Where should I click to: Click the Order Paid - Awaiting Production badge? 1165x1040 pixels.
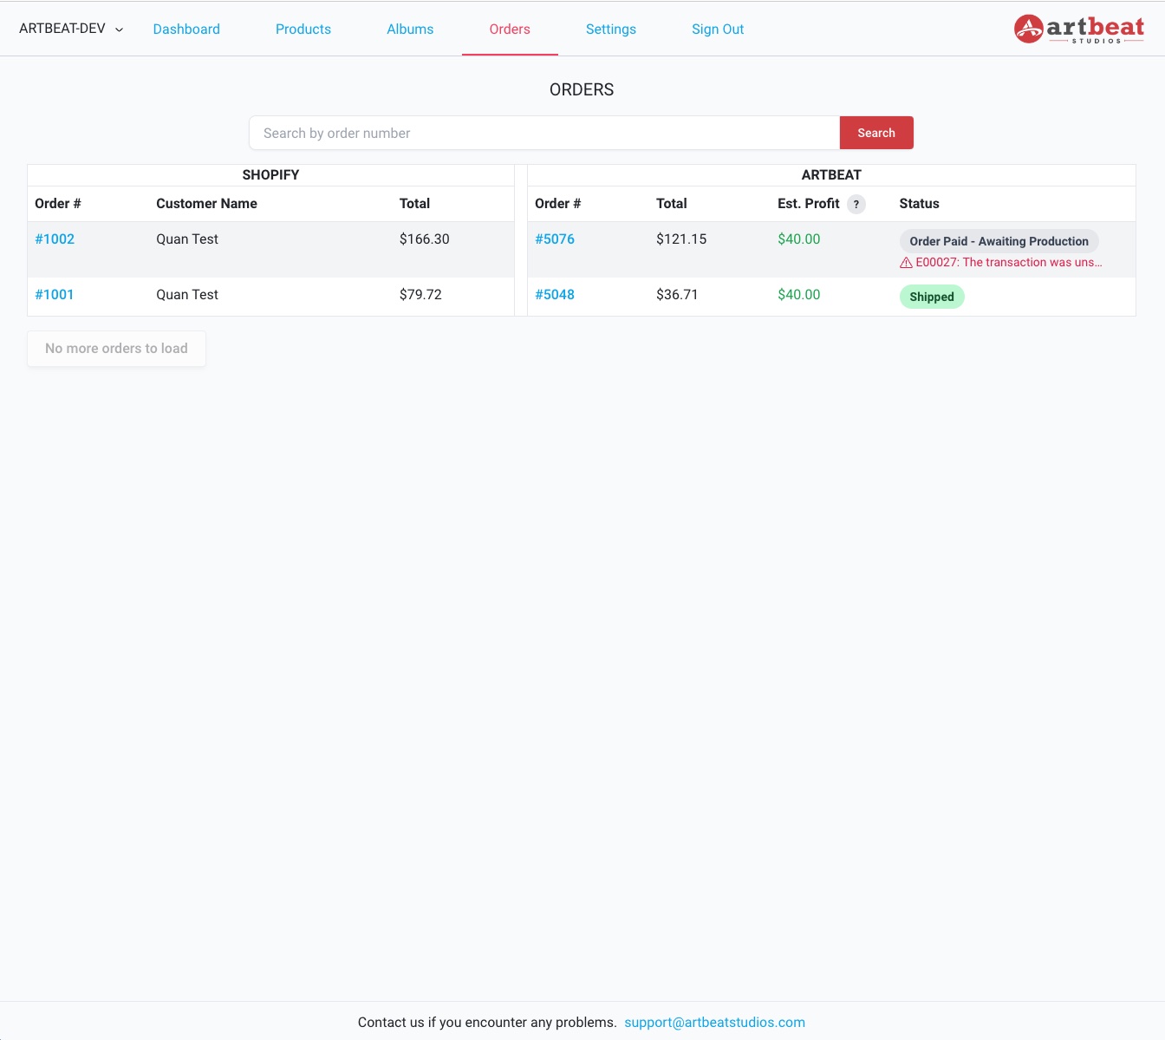point(999,241)
